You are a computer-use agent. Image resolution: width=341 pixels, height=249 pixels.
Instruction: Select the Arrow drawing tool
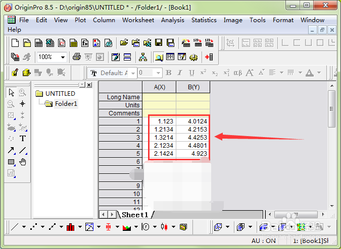tap(11, 150)
